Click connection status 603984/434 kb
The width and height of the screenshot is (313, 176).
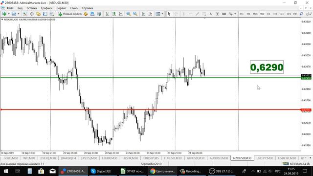pyautogui.click(x=297, y=164)
